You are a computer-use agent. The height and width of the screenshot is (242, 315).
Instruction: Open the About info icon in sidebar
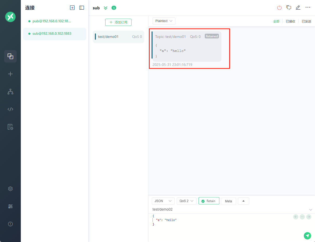tap(10, 224)
